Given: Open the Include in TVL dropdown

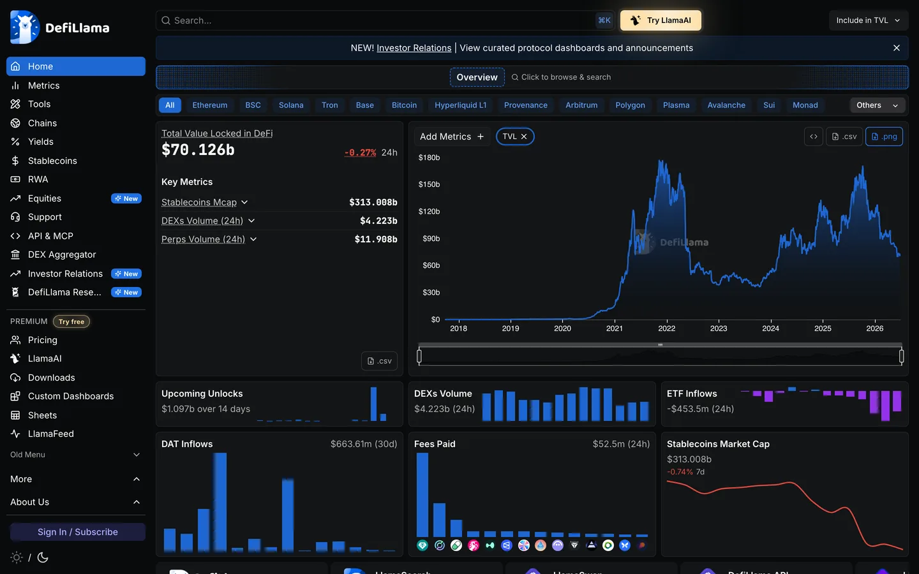Looking at the screenshot, I should tap(869, 20).
